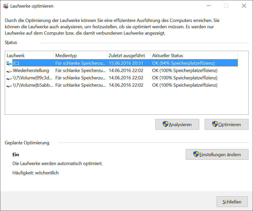This screenshot has width=253, height=211.
Task: Select the \\?\Volume{b5abb... row
Action: [122, 85]
